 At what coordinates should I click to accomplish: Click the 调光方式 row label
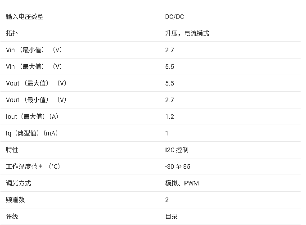point(18,183)
